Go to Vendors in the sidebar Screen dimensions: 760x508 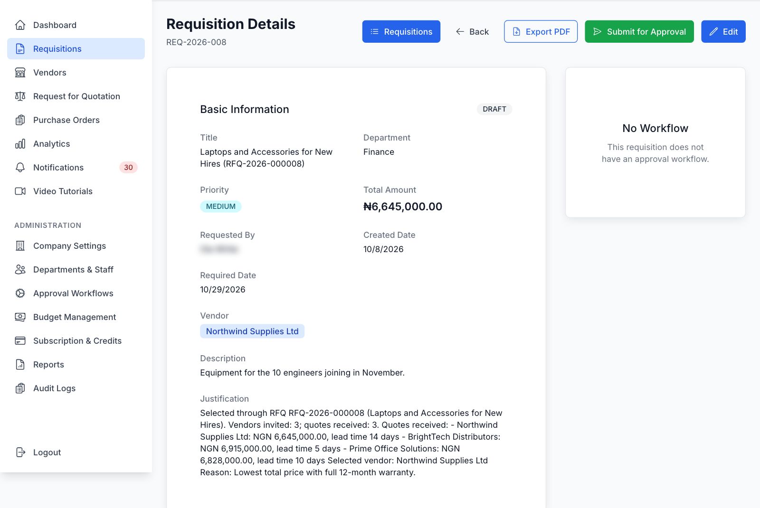point(76,73)
